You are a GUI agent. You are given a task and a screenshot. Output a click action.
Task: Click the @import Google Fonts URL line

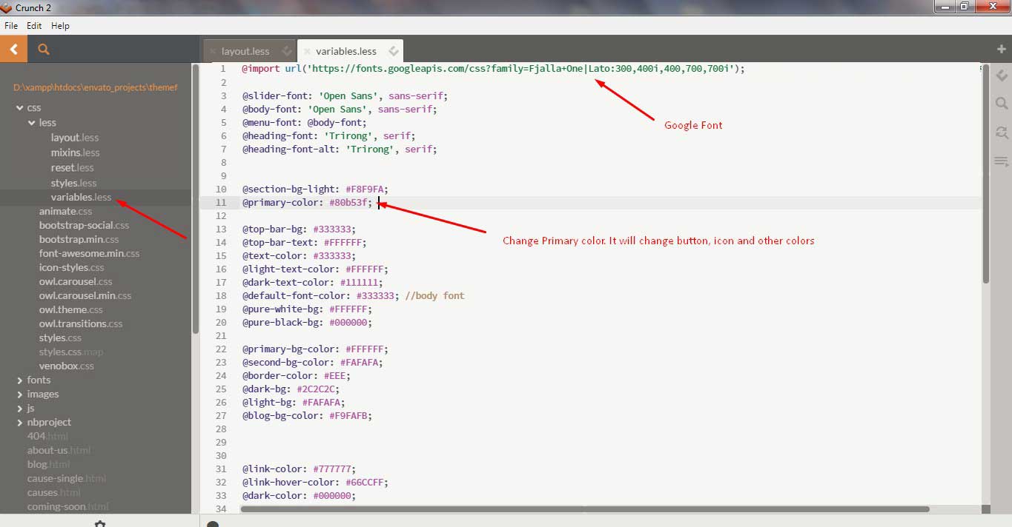tap(493, 69)
